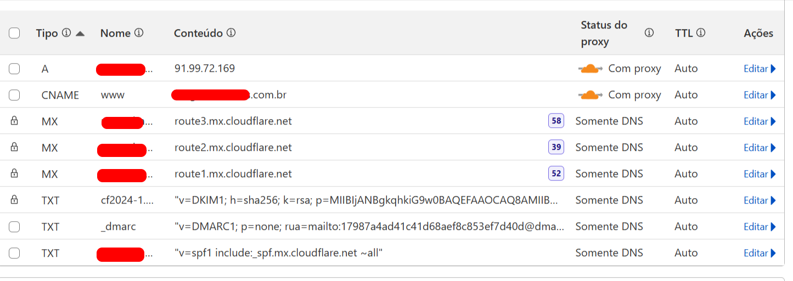Open Editar for the SPF TXT record
This screenshot has width=793, height=281.
(x=760, y=253)
